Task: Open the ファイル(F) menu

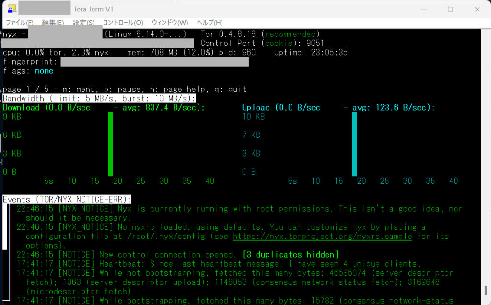Action: click(x=19, y=23)
